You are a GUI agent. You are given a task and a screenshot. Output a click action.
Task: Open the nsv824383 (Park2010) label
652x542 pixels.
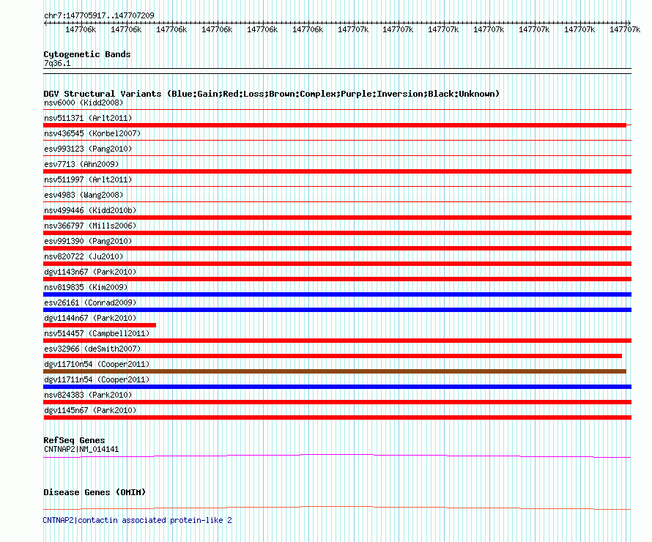point(88,395)
